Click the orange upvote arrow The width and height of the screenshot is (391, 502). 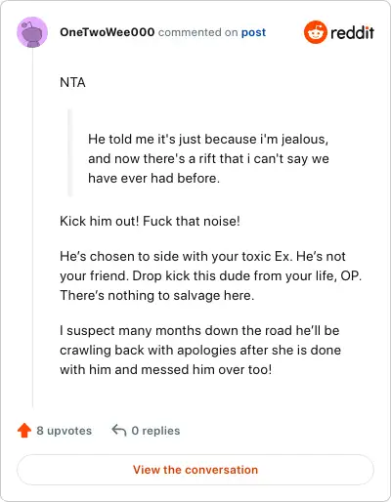(x=24, y=431)
